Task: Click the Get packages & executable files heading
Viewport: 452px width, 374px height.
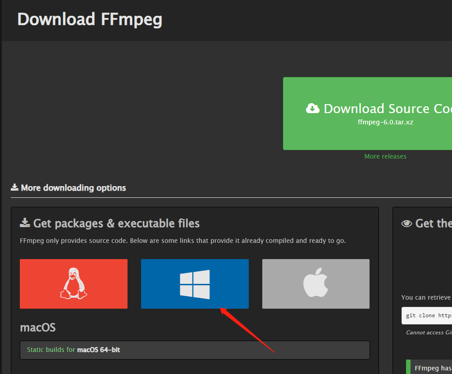Action: pyautogui.click(x=116, y=223)
